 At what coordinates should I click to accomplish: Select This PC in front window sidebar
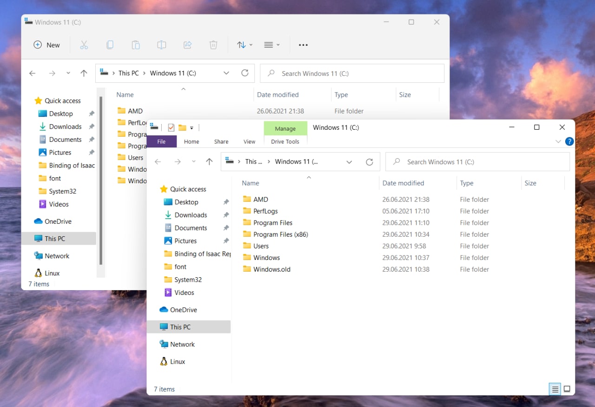click(x=189, y=327)
